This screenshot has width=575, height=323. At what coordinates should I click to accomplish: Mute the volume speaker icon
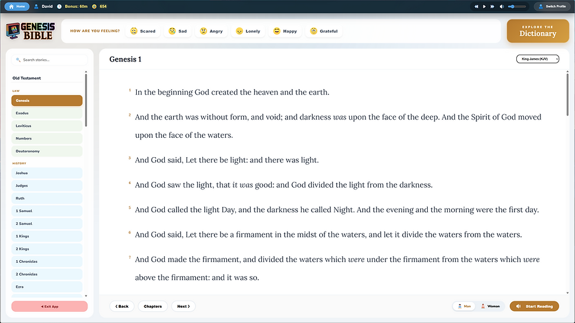pos(502,6)
